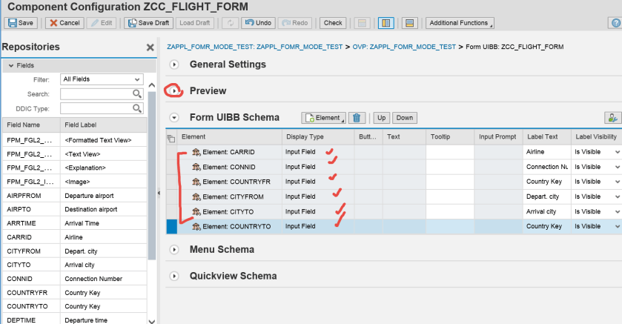Open the ZAPPL_FOMR_MODE_TEST application breadcrumb link
Screen dimensions: 622x324
(x=254, y=47)
